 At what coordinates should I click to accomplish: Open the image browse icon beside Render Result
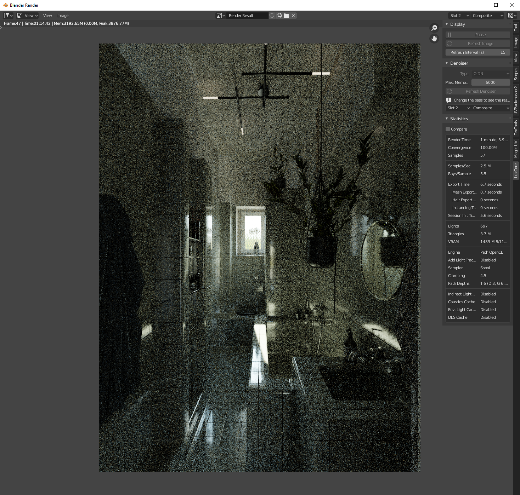click(221, 16)
